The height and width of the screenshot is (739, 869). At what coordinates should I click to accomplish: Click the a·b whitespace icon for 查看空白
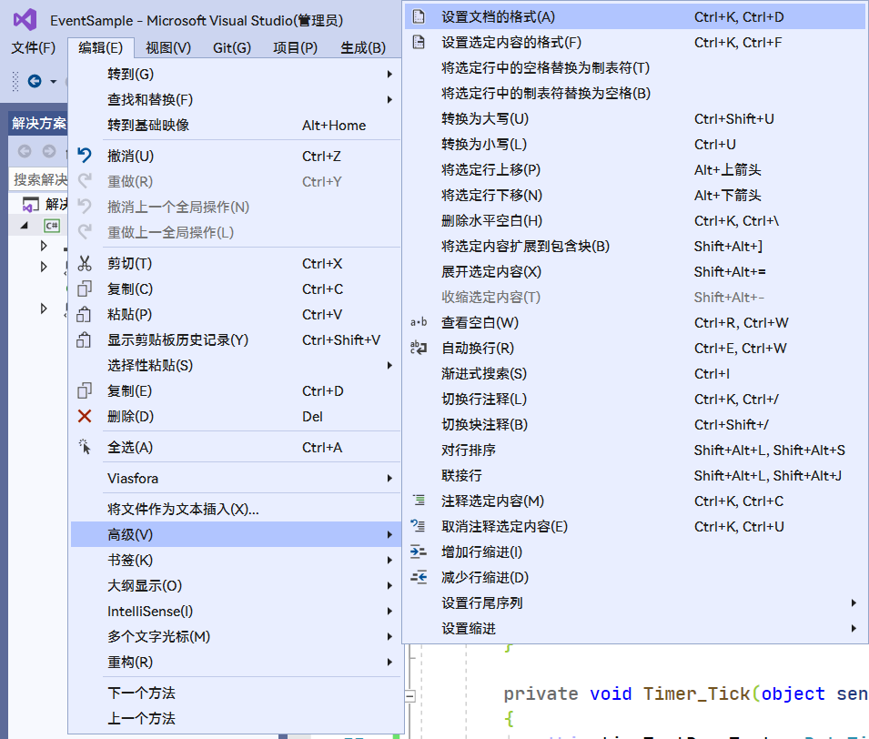419,322
